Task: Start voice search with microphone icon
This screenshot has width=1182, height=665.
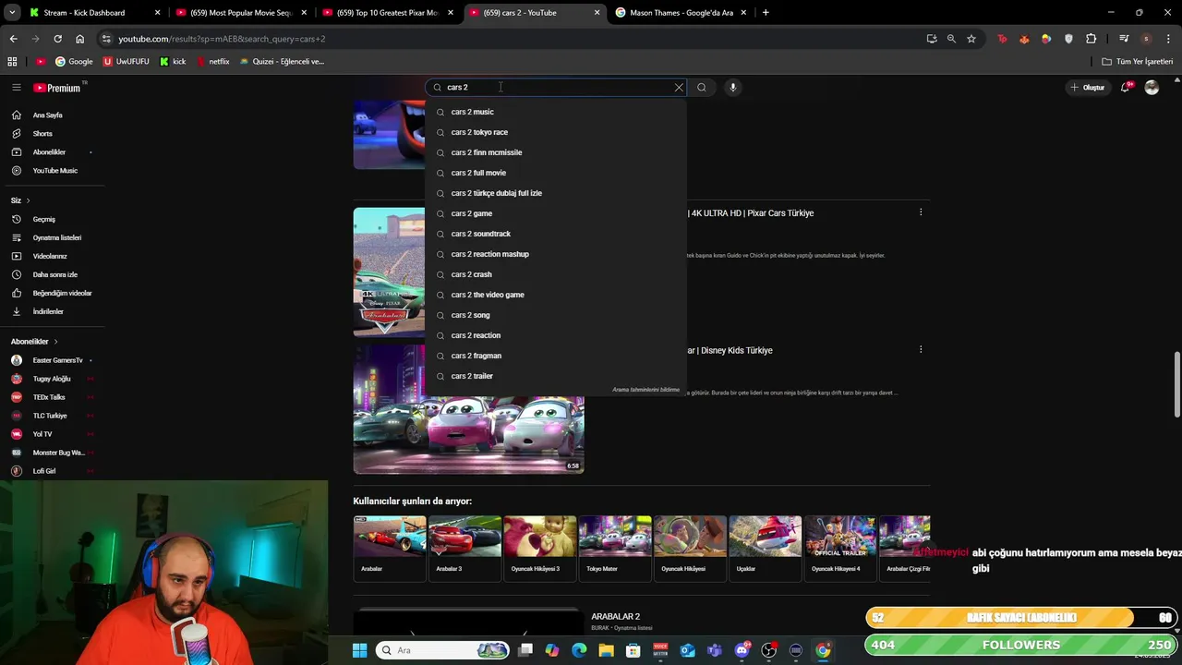Action: pos(732,87)
